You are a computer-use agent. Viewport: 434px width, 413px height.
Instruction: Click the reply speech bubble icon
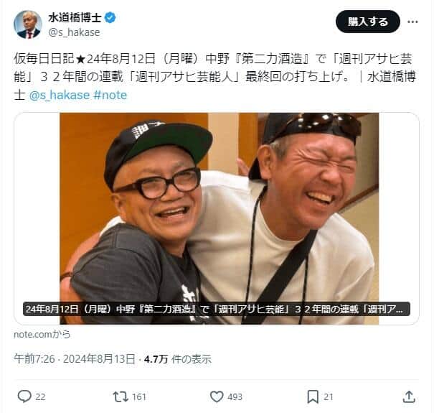[x=24, y=396]
